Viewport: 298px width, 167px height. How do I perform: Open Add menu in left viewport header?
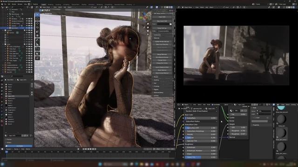65,7
